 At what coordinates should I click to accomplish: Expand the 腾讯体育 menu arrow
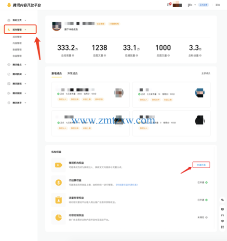pos(26,103)
